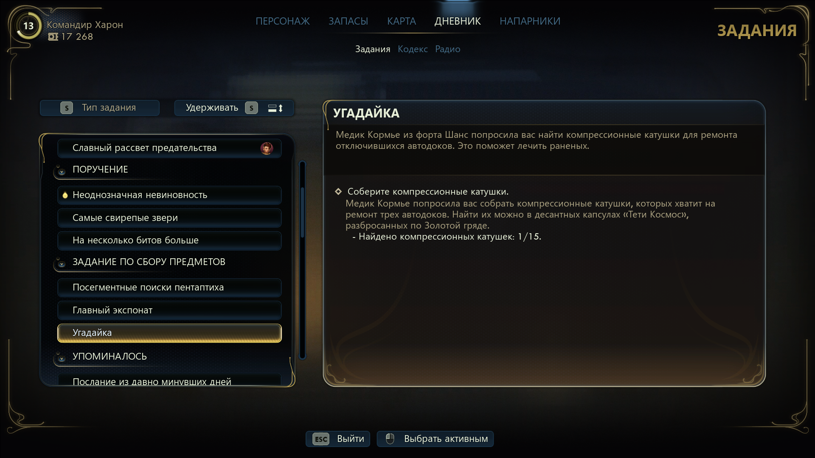Click the level 13 player badge

pos(28,26)
